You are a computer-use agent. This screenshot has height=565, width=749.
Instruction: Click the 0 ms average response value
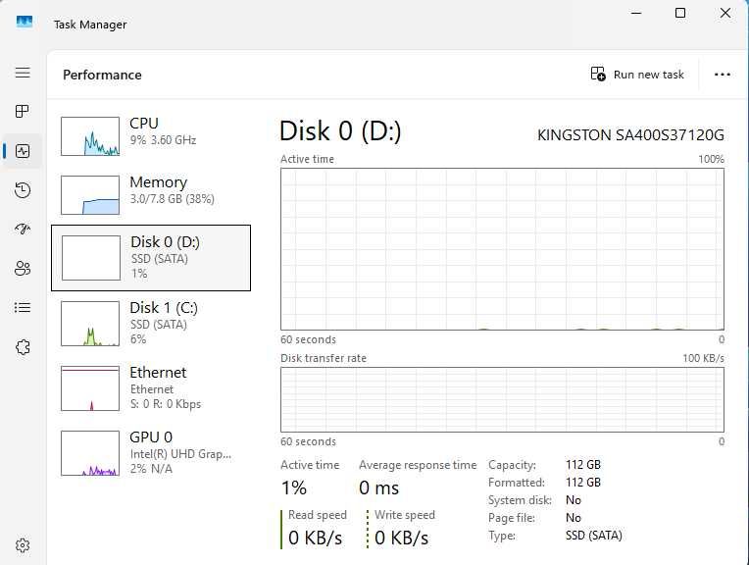pyautogui.click(x=378, y=488)
